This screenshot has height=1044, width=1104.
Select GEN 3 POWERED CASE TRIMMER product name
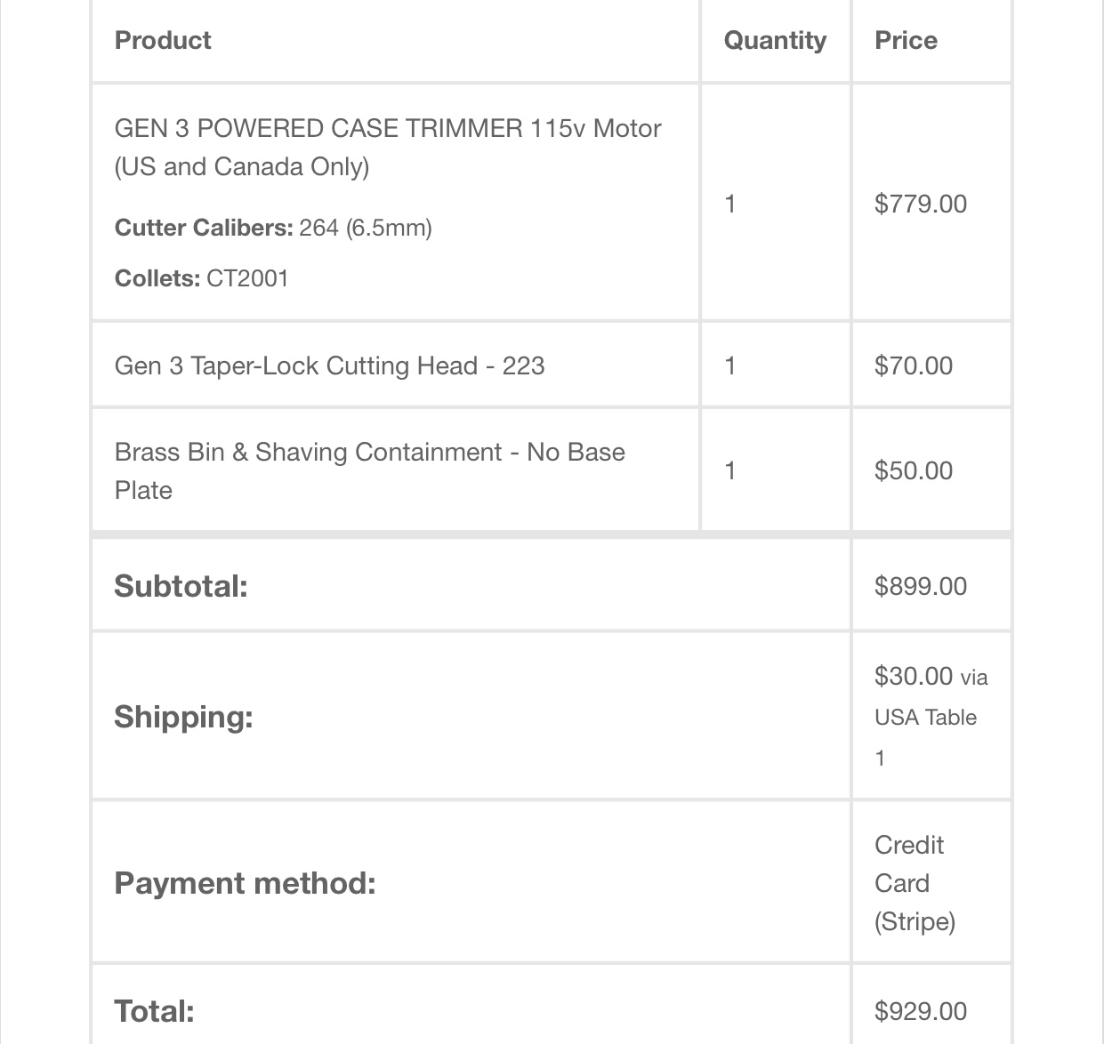click(x=388, y=148)
